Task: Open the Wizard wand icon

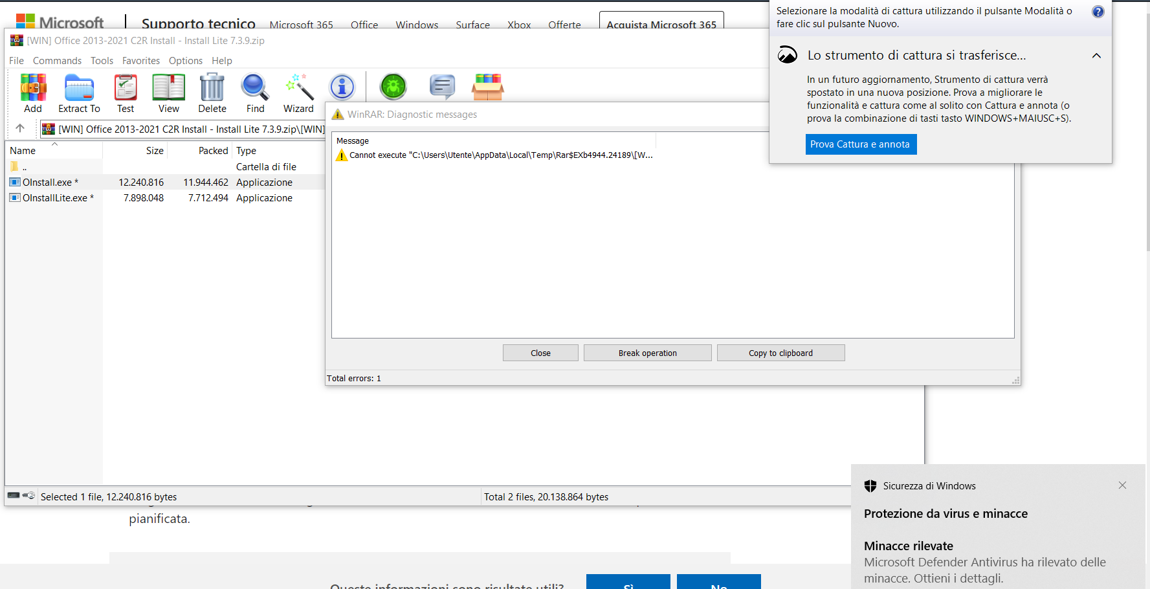Action: tap(299, 87)
